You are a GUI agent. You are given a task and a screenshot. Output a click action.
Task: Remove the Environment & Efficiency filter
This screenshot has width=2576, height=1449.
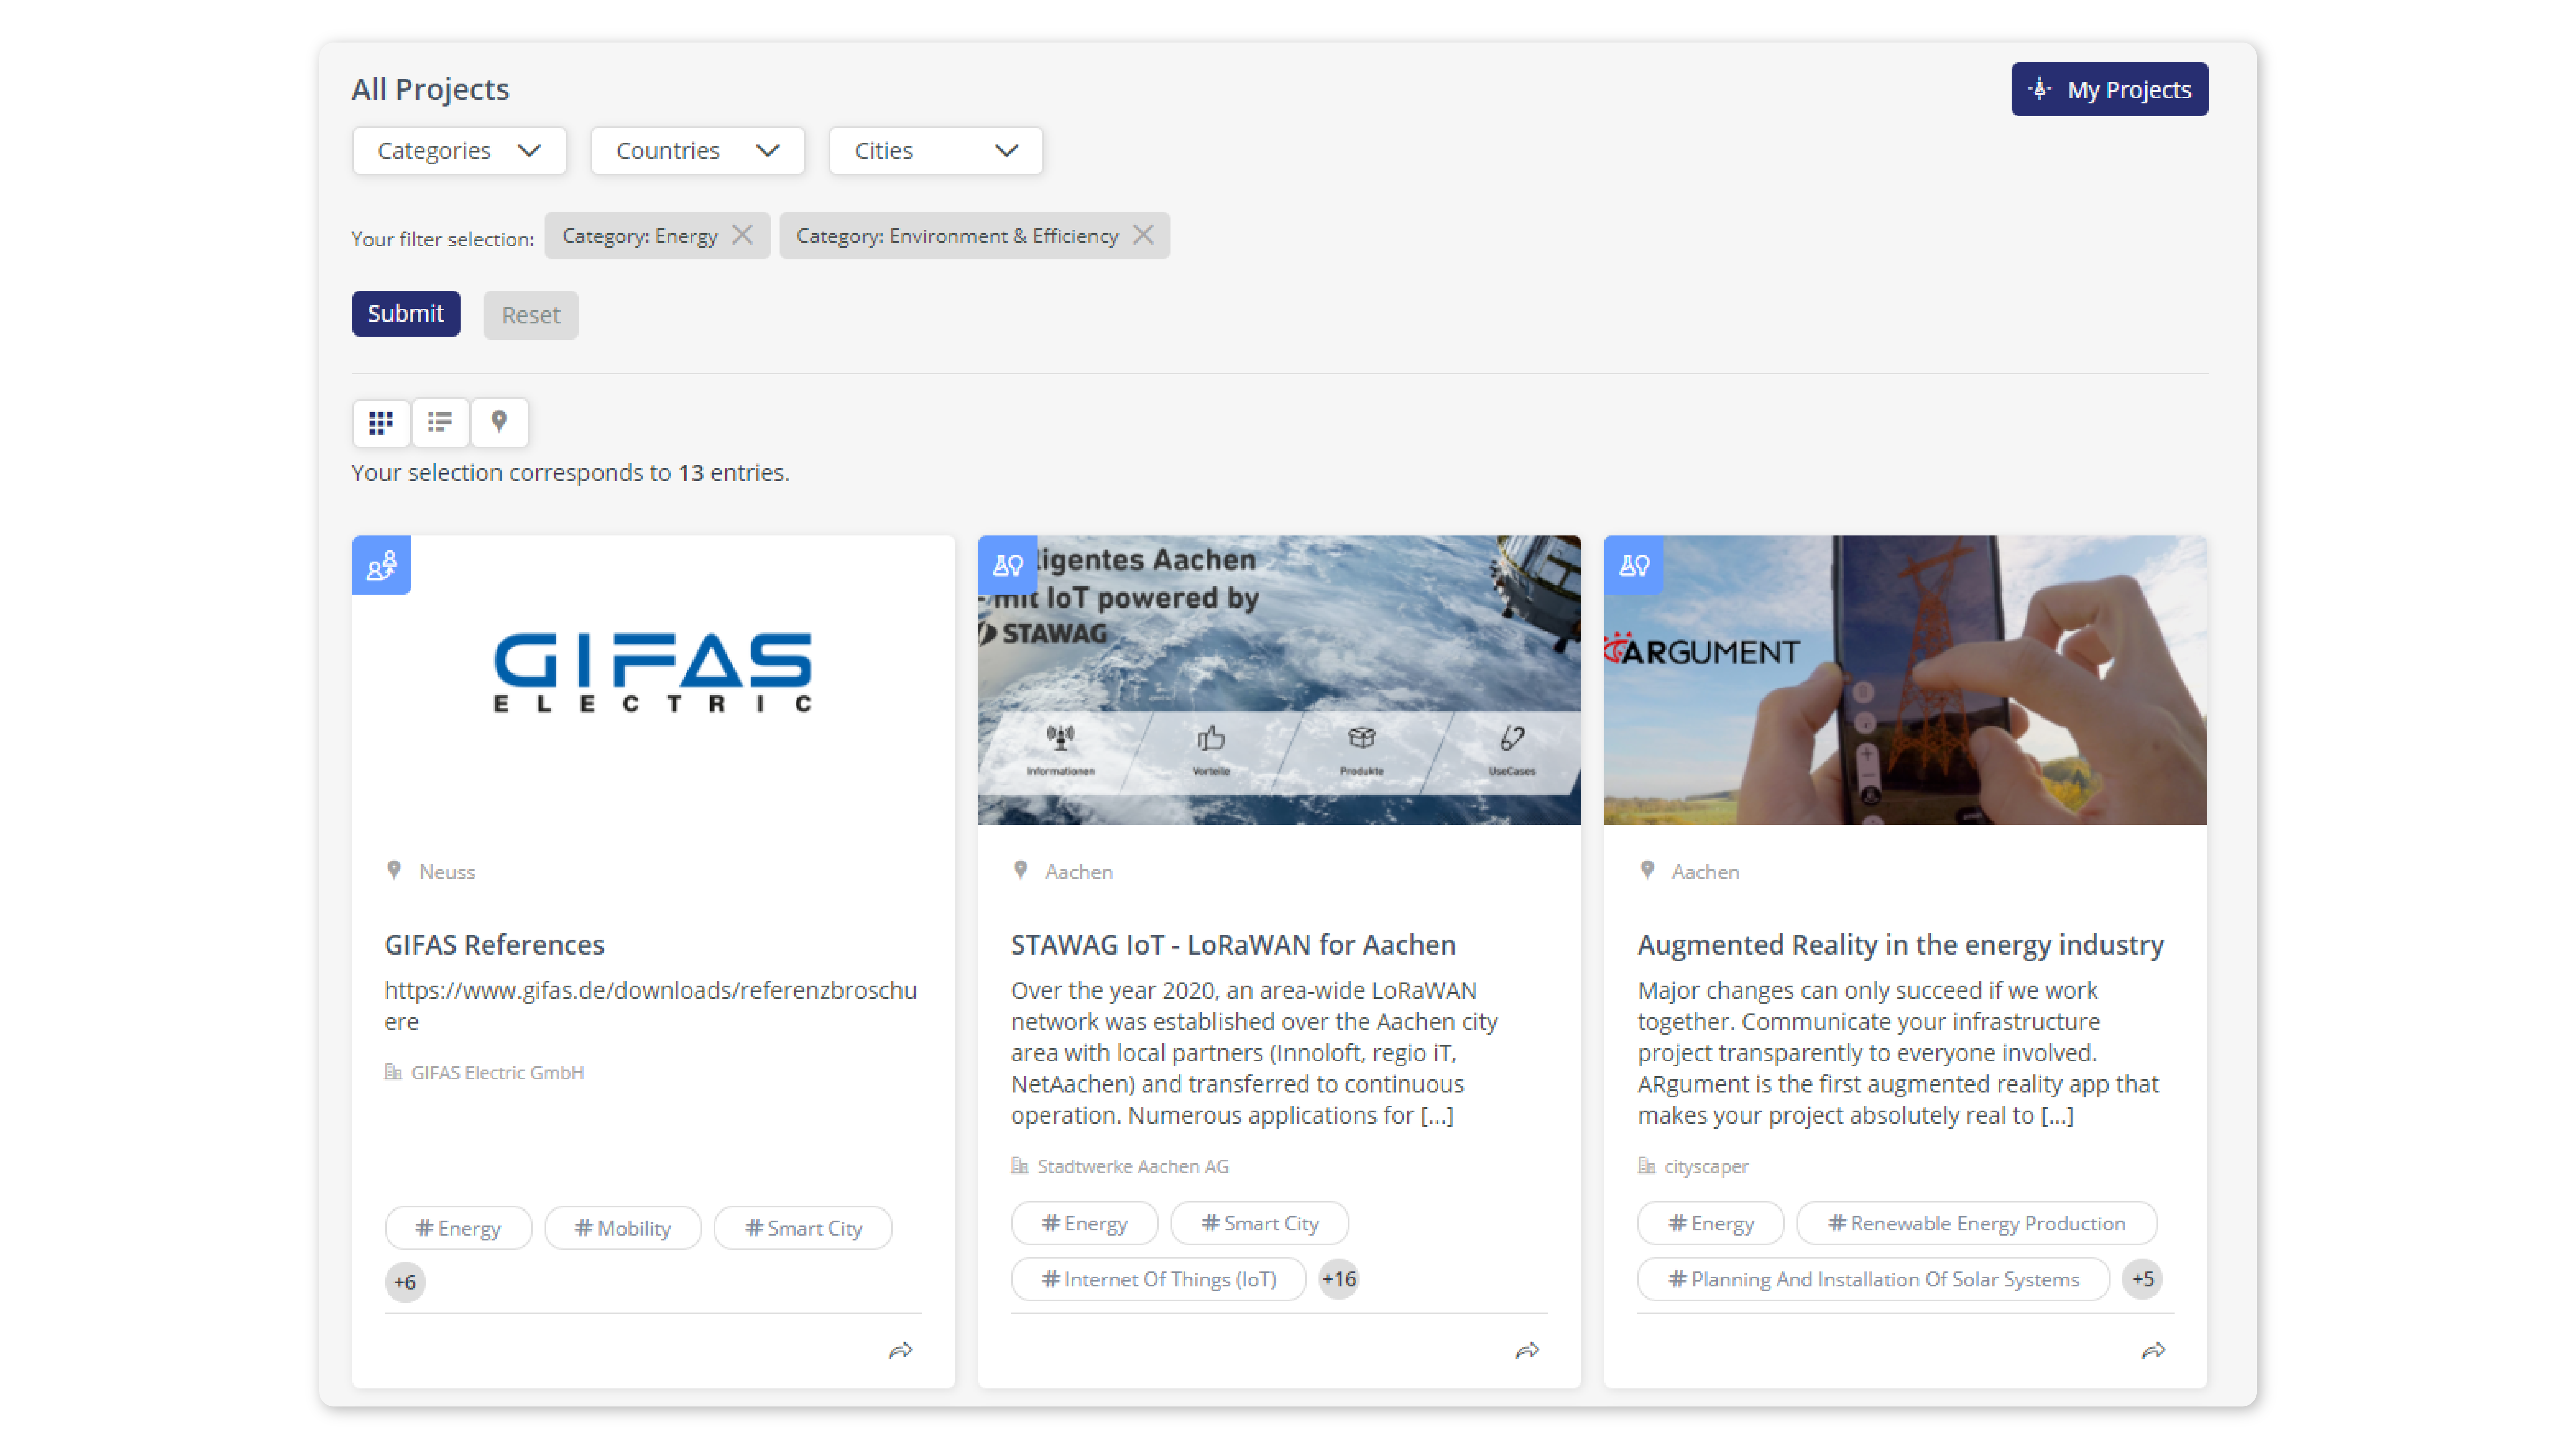point(1143,235)
